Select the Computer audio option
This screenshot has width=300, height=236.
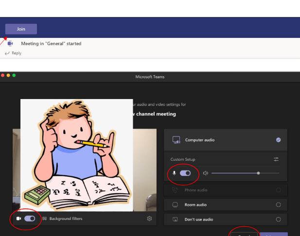click(x=226, y=140)
